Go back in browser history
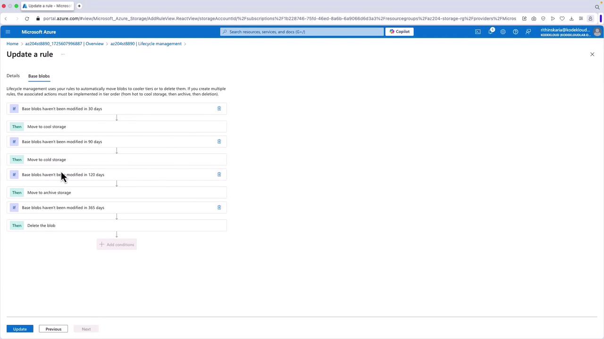 (x=6, y=18)
